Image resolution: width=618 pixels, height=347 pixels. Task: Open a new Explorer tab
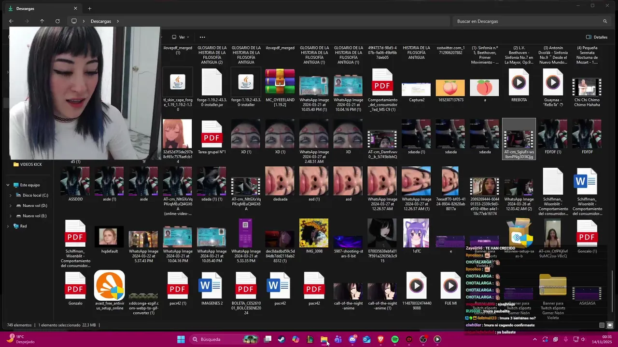(x=89, y=8)
